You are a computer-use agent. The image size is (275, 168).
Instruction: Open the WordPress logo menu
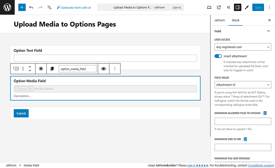[x=7, y=7]
